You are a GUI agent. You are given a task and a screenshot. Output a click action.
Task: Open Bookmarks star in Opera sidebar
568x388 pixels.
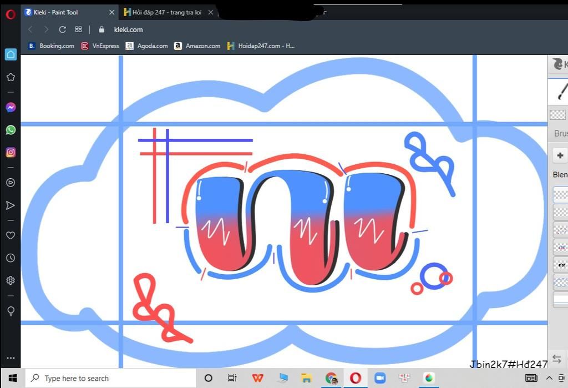click(11, 77)
